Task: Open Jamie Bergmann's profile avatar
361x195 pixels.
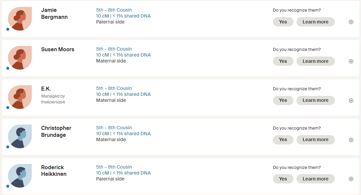Action: coord(20,19)
